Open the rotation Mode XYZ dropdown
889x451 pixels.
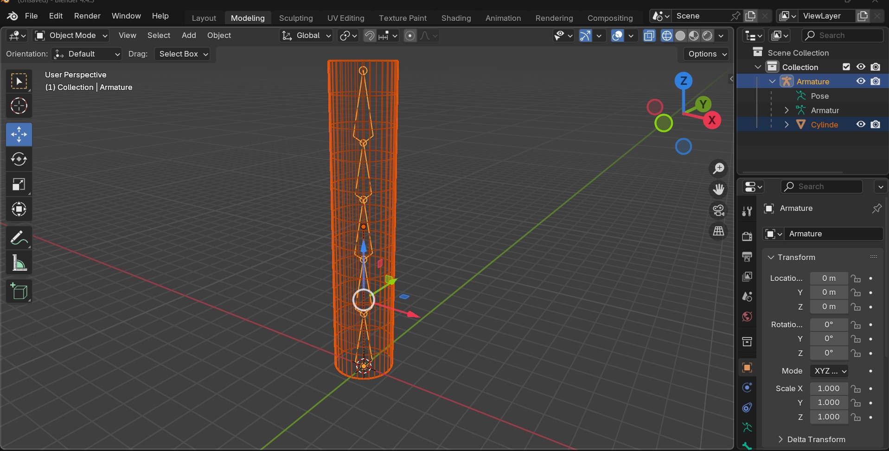click(830, 371)
